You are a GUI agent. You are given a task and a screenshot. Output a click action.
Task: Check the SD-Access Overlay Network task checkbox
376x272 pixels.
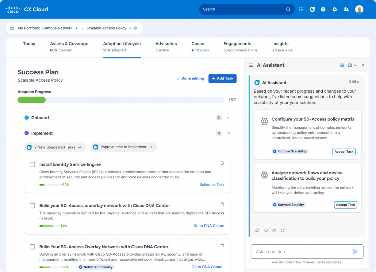pos(32,247)
